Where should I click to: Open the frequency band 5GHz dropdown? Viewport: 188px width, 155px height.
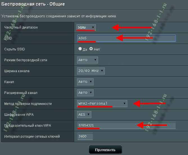pyautogui.click(x=86, y=28)
